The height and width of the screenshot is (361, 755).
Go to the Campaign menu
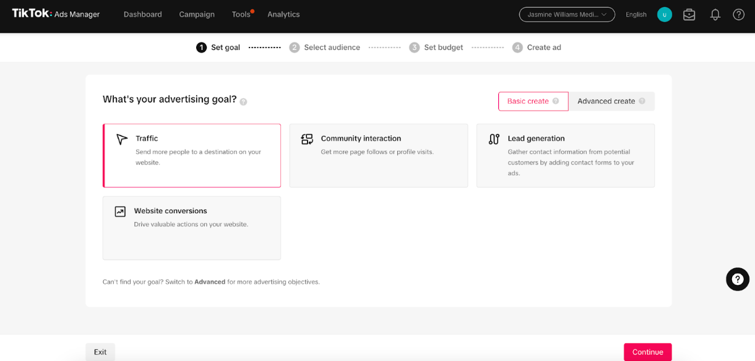tap(197, 14)
